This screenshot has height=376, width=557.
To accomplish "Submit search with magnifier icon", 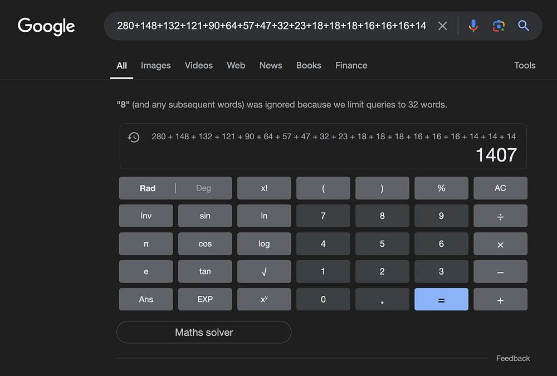I will (523, 26).
